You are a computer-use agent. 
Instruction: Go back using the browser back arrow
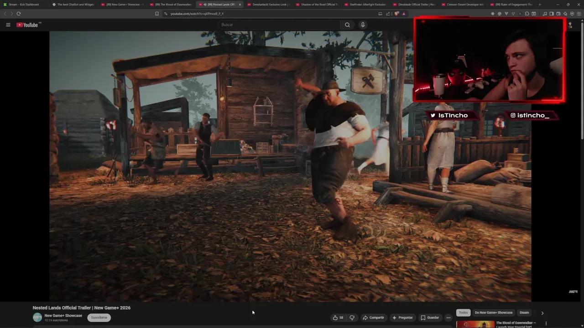tap(5, 14)
